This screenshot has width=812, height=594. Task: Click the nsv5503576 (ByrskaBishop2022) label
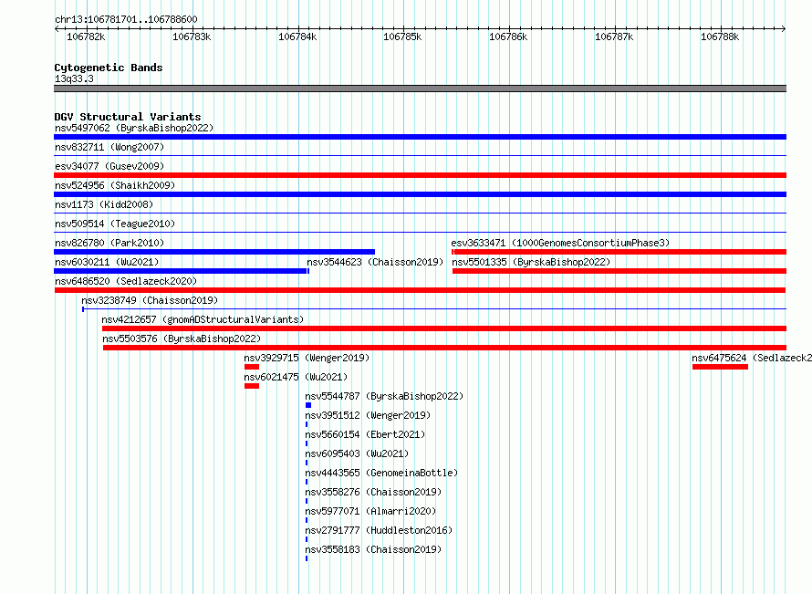182,339
